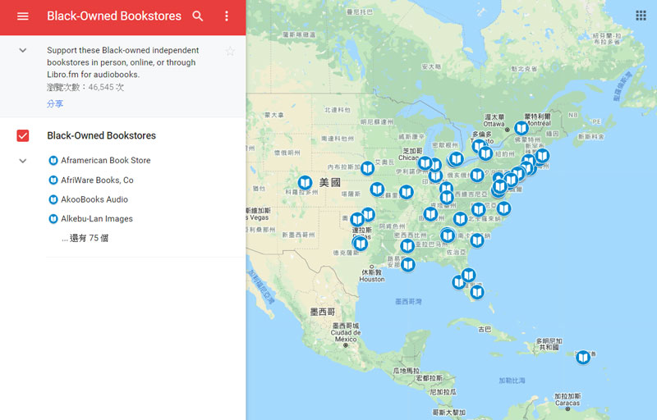Viewport: 657px width, 420px height.
Task: Select Alkebu-Lan Images entry
Action: pos(97,219)
